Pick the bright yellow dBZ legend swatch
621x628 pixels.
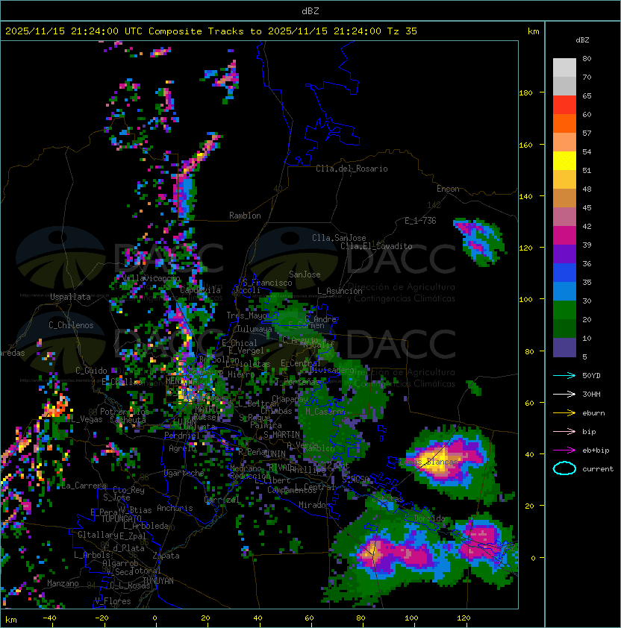[564, 160]
